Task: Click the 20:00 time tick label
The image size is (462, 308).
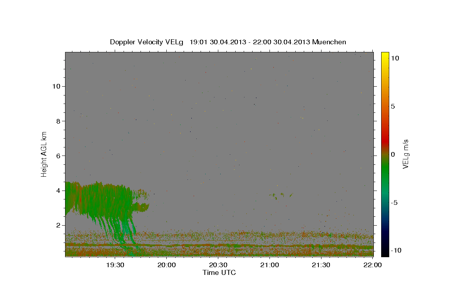Action: (x=167, y=265)
